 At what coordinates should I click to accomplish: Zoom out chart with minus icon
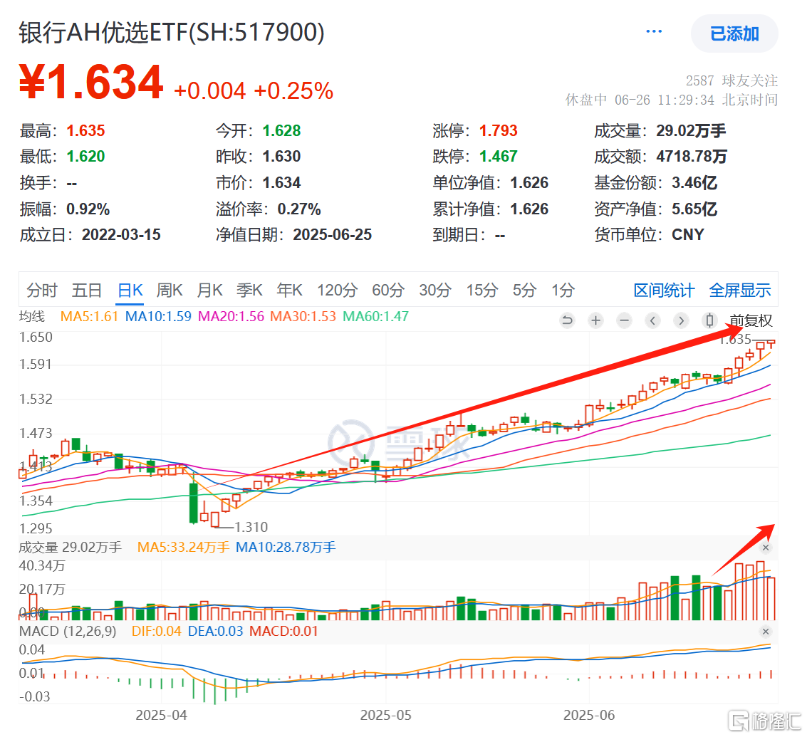[624, 320]
